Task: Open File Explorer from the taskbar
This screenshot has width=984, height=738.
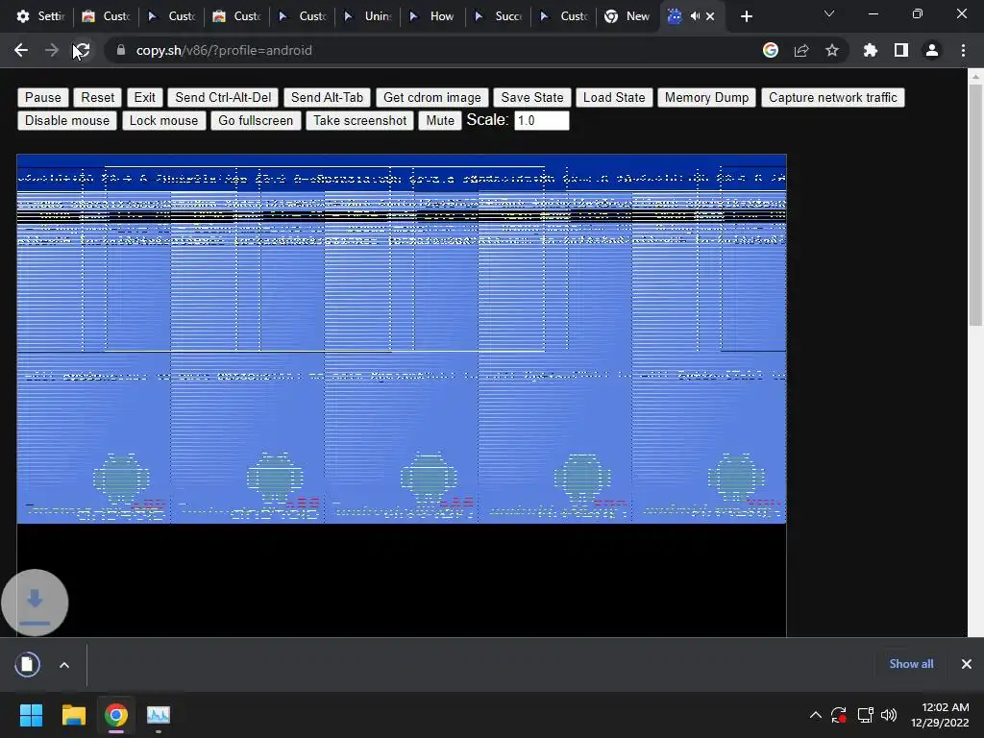Action: (x=73, y=715)
